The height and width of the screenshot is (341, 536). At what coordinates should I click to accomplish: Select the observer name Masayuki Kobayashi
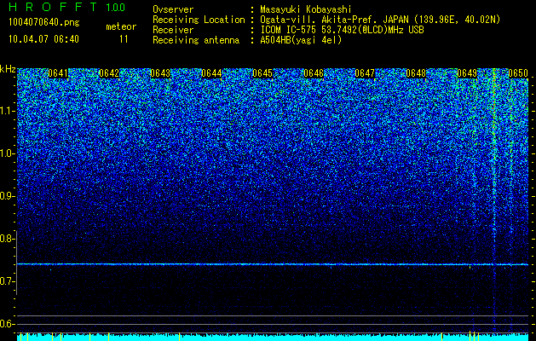(x=306, y=9)
